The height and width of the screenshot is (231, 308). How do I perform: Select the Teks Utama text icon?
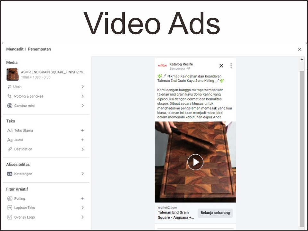coord(10,130)
